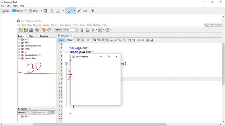Open the NetBeans Refactor menu

point(54,25)
